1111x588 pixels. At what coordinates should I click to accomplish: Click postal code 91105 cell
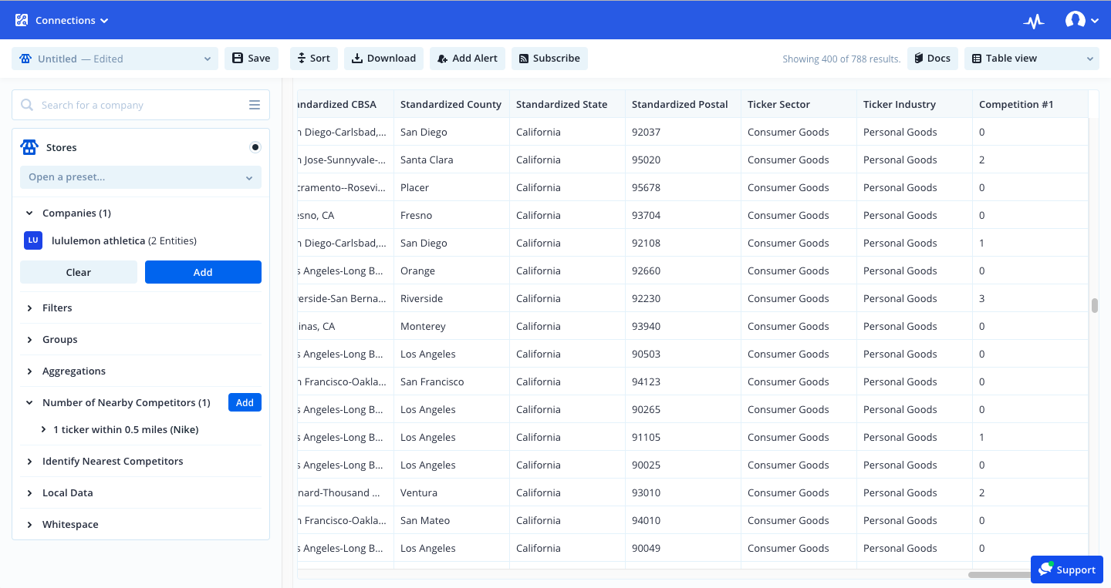(x=683, y=437)
